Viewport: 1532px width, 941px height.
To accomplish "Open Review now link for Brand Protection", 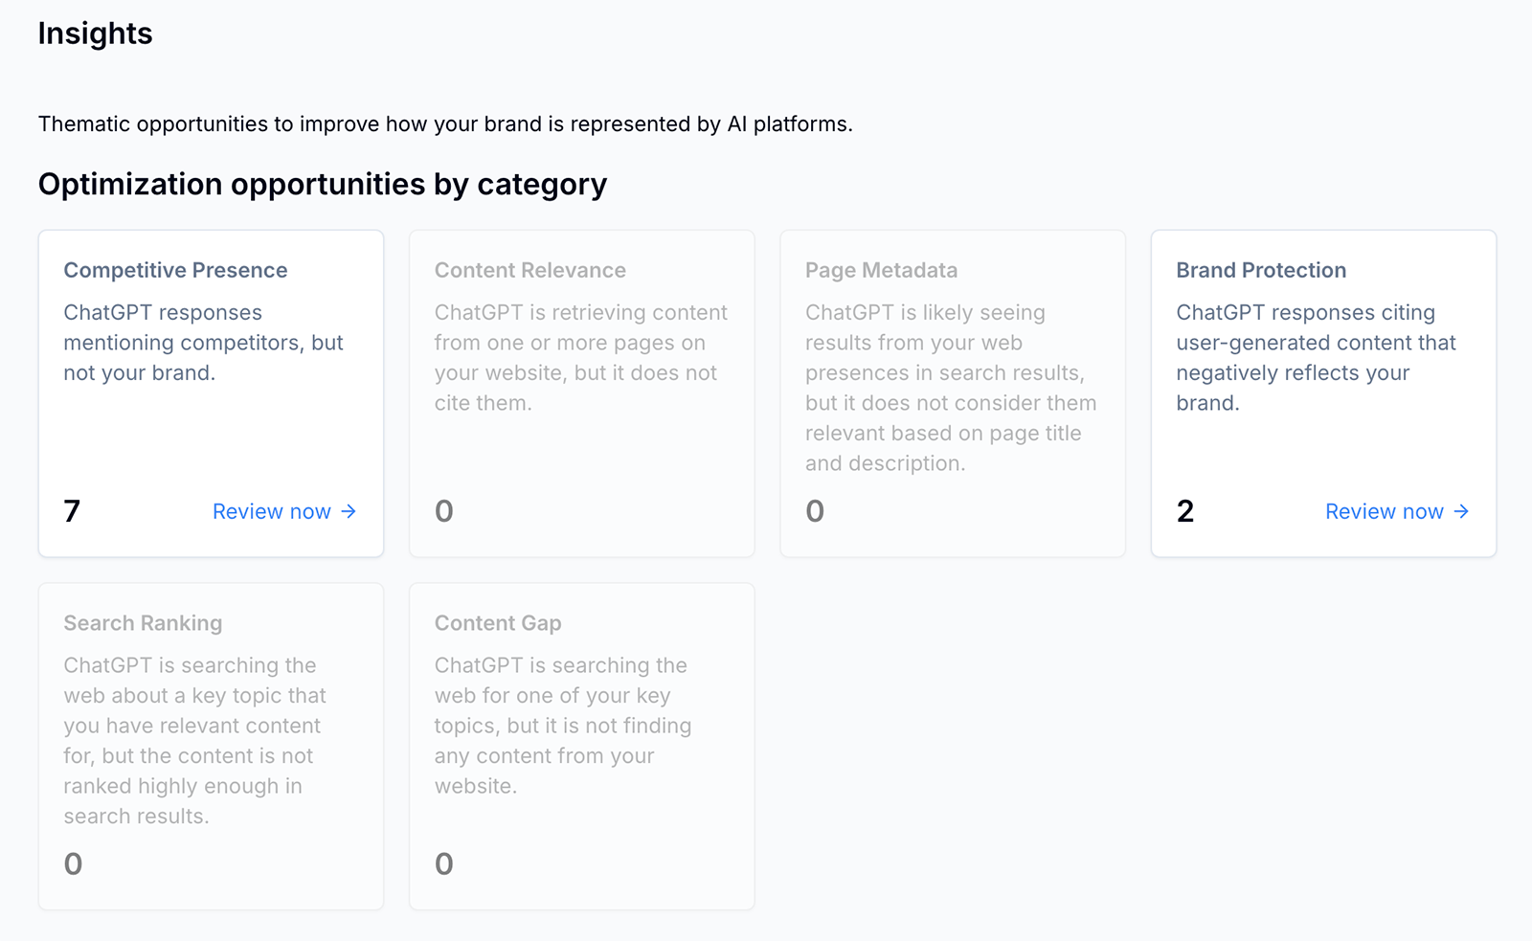I will click(x=1385, y=512).
